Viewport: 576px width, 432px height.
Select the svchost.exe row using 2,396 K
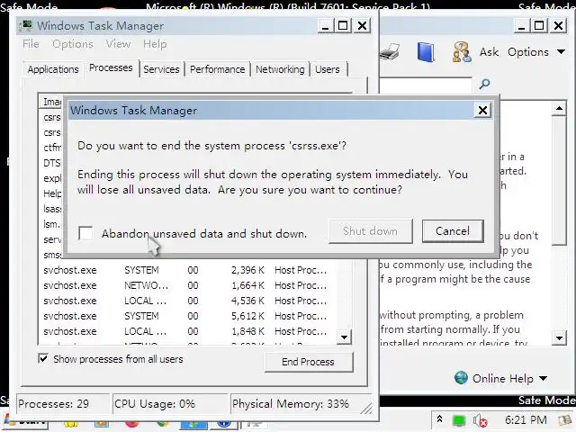point(186,270)
